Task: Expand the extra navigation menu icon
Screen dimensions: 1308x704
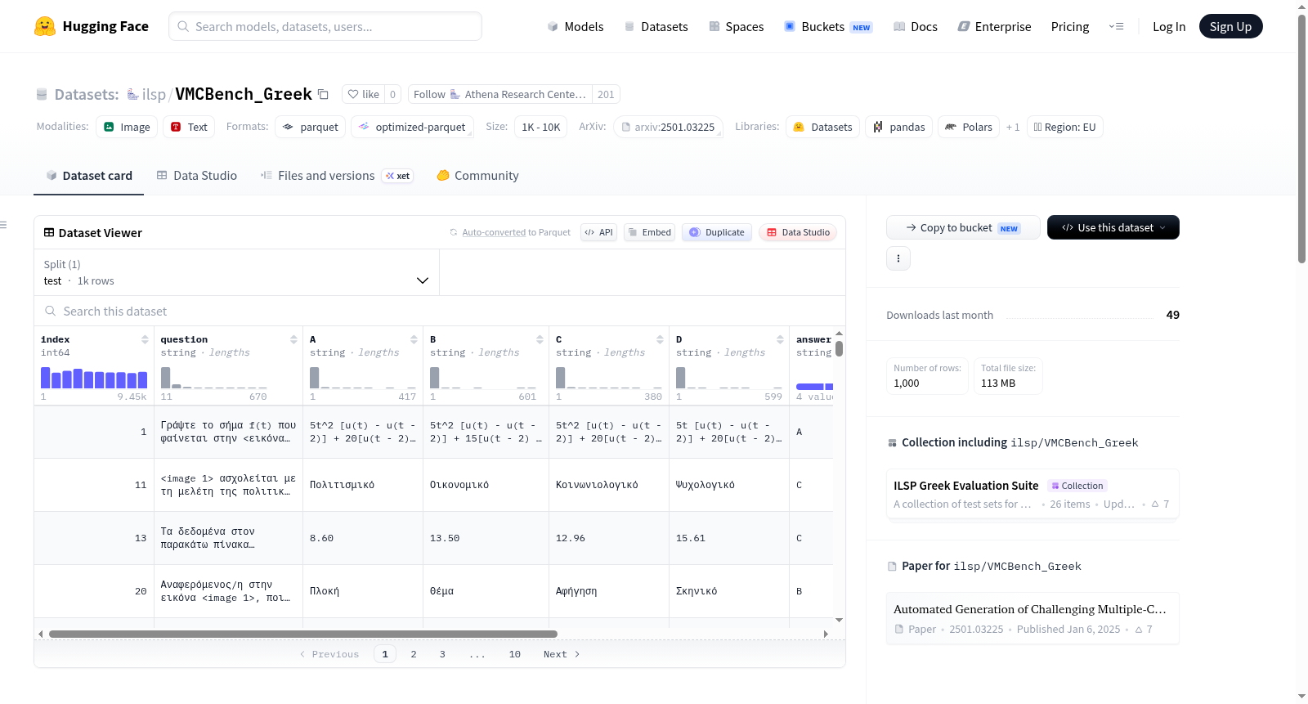Action: coord(1116,26)
